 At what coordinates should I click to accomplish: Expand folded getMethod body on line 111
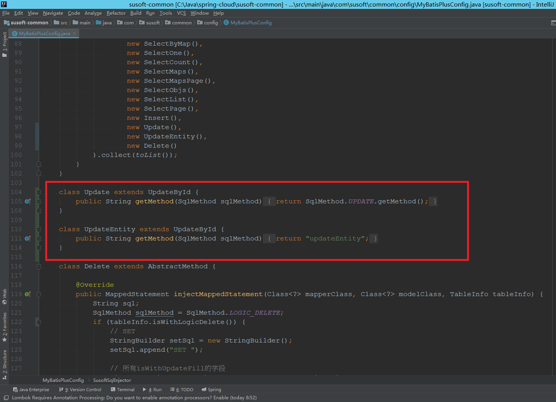[x=39, y=238]
